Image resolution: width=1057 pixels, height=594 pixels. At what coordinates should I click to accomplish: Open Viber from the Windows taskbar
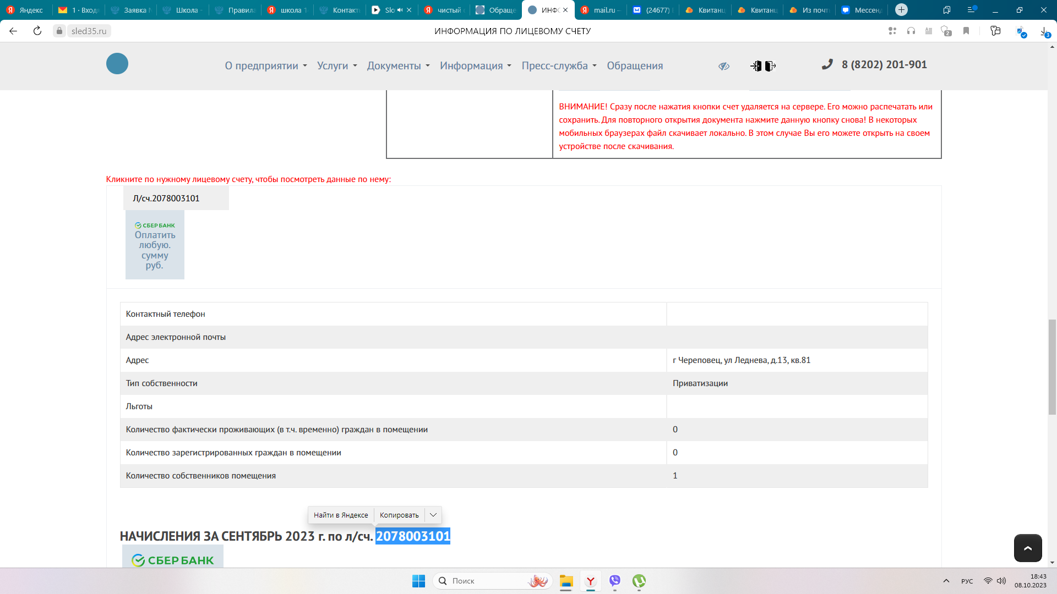click(x=615, y=581)
